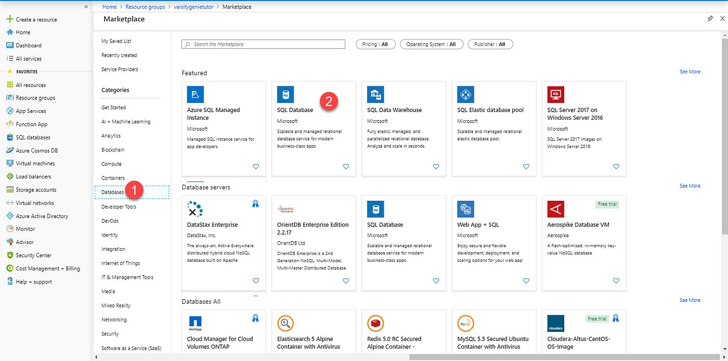The image size is (728, 361).
Task: Open the Publisher filter dropdown
Action: click(x=490, y=44)
